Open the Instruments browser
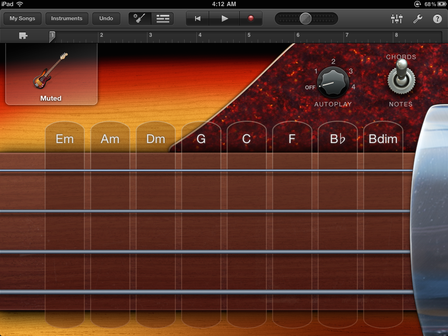The height and width of the screenshot is (336, 448). [x=66, y=18]
